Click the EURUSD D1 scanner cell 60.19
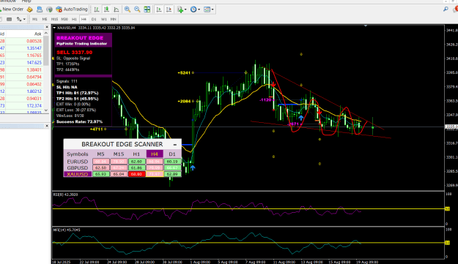Image resolution: width=458 pixels, height=264 pixels. [x=172, y=162]
